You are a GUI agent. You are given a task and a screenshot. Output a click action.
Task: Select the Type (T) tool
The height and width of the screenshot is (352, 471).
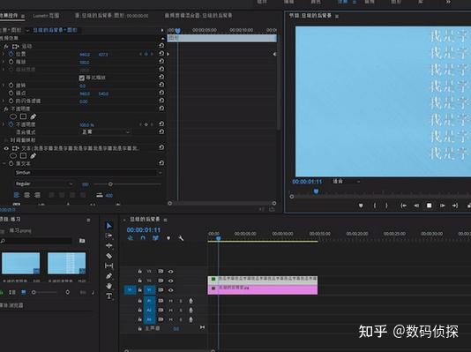[109, 296]
